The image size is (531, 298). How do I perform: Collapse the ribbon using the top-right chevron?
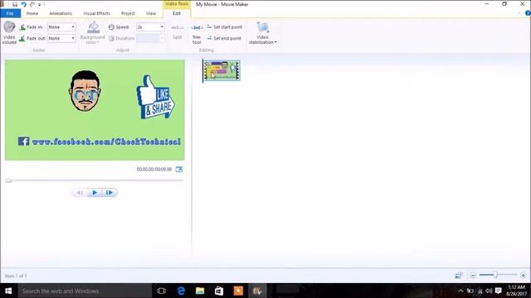519,13
